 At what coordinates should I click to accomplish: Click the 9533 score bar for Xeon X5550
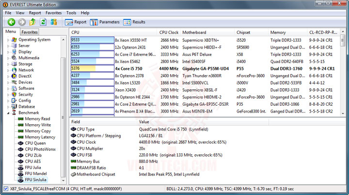click(93, 40)
